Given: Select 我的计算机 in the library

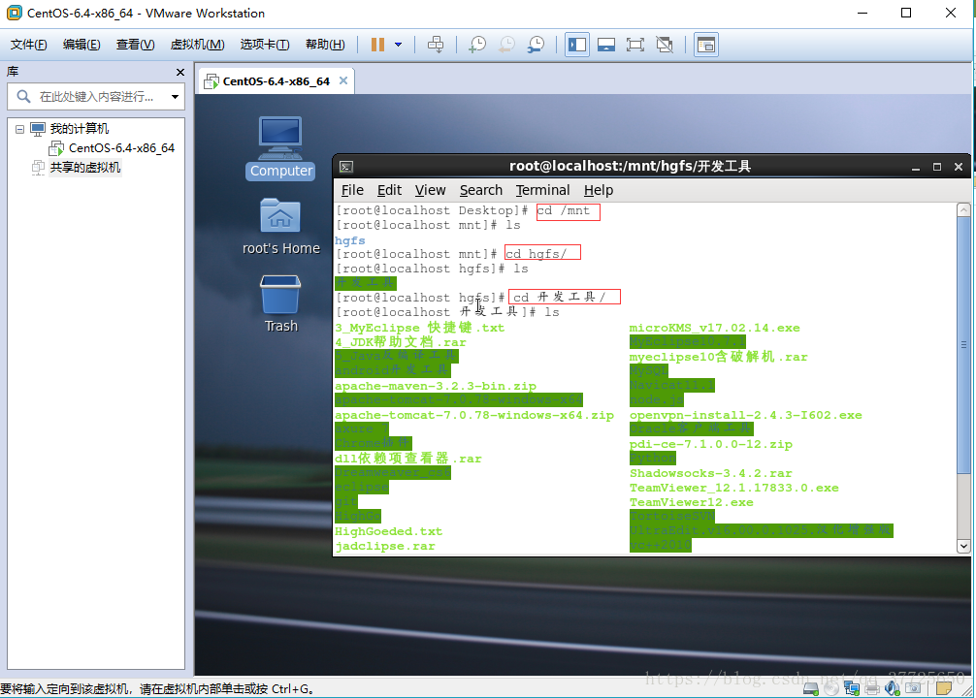Looking at the screenshot, I should 79,129.
